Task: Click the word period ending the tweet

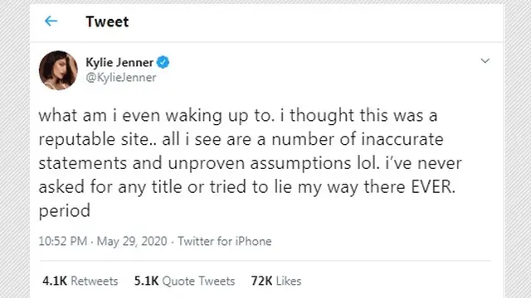Action: pos(65,211)
